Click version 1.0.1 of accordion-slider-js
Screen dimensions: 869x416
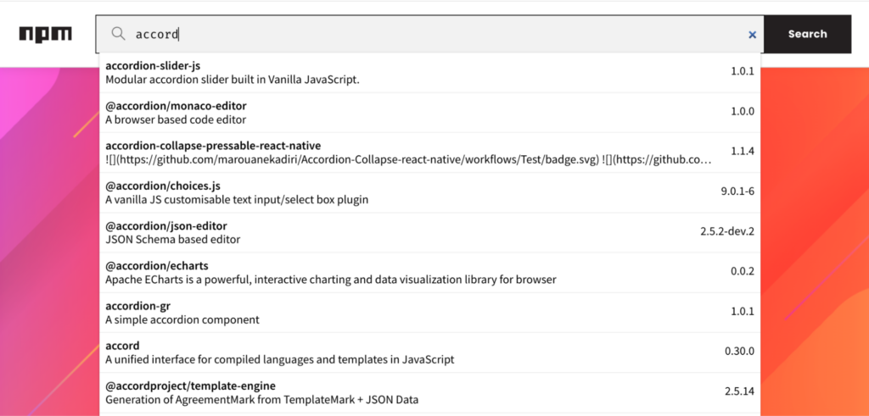coord(742,71)
